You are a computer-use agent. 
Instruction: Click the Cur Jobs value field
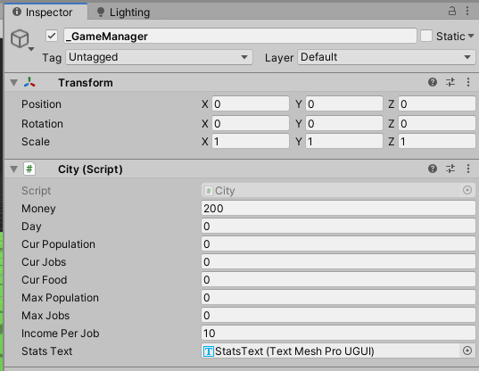[x=338, y=262]
